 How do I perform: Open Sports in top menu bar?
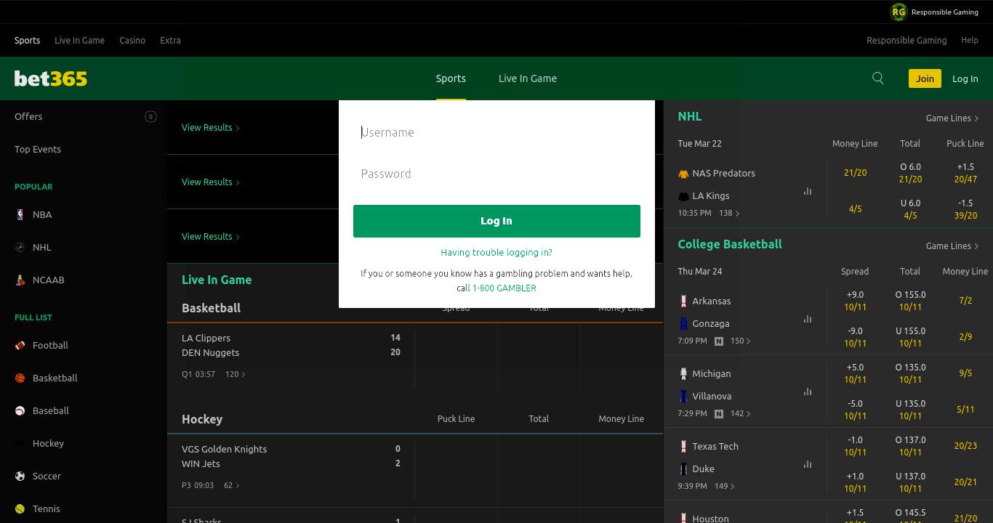click(28, 40)
